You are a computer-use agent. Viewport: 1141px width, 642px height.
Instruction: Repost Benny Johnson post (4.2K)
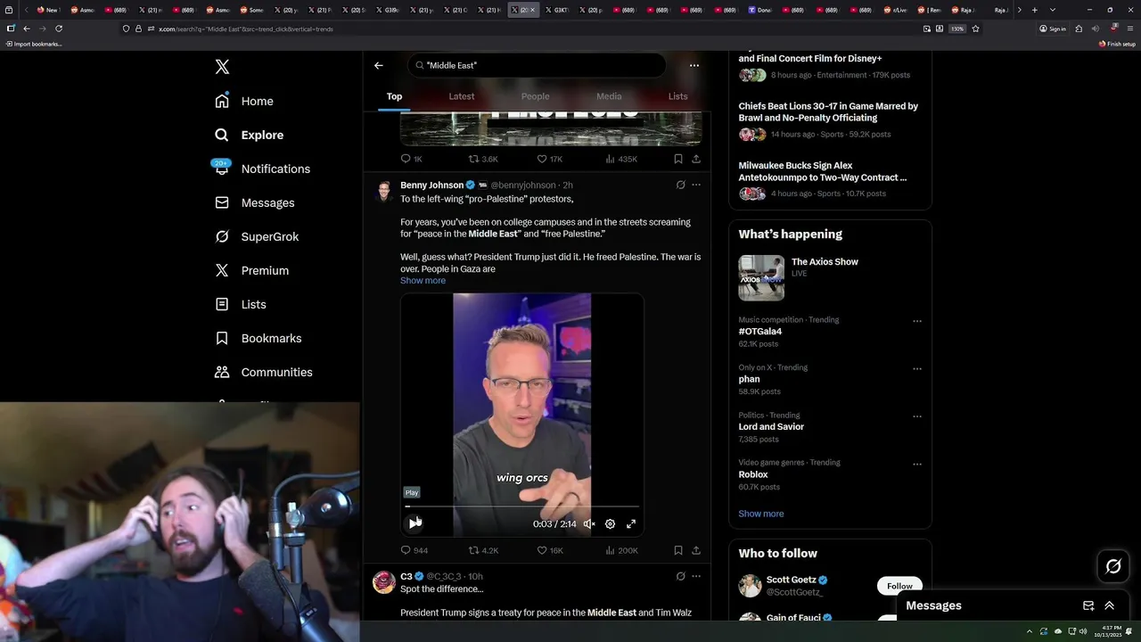483,550
